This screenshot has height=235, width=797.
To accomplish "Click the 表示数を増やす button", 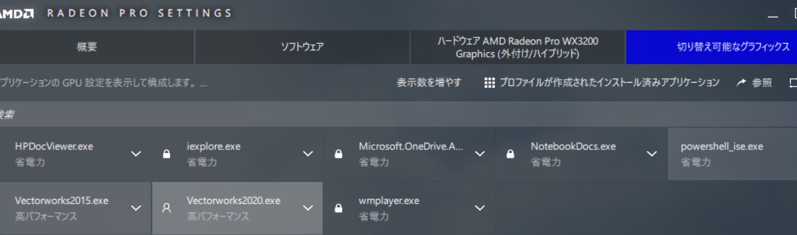I will pos(429,82).
